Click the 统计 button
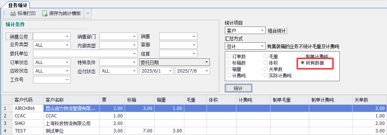The width and height of the screenshot is (387, 135). coord(238,88)
